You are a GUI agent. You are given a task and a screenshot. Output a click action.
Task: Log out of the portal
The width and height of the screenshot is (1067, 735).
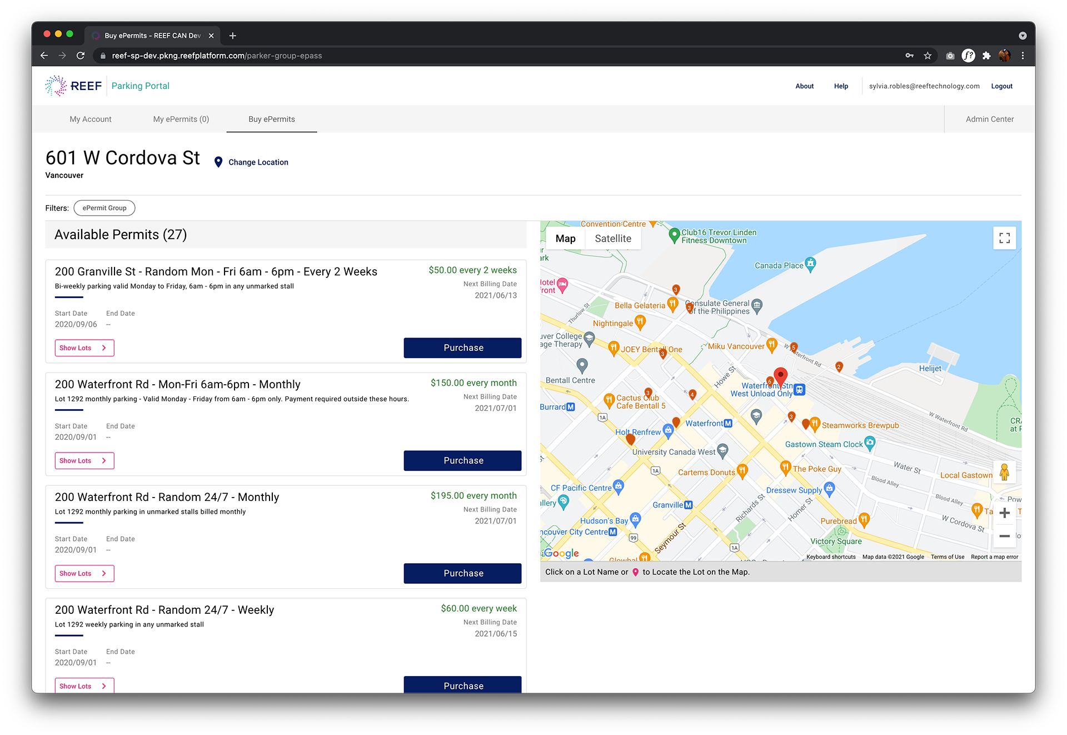click(1001, 86)
